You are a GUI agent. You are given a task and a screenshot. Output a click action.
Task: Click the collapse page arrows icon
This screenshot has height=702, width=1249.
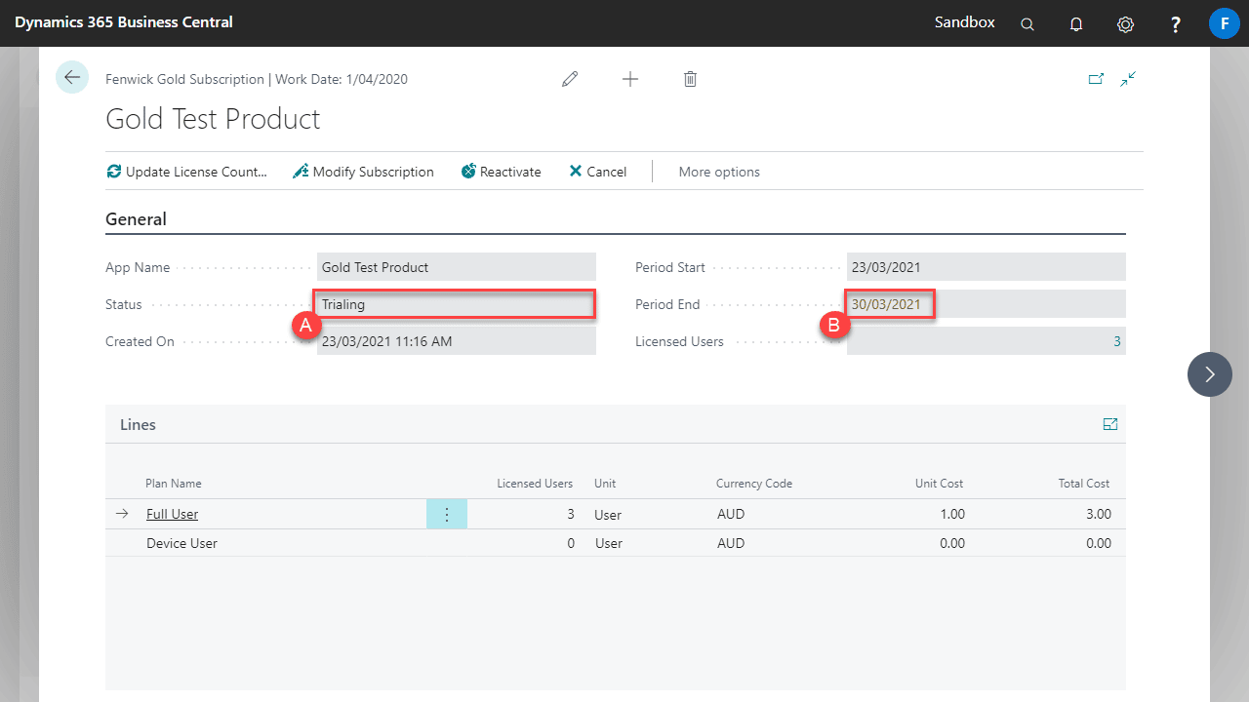click(1128, 79)
